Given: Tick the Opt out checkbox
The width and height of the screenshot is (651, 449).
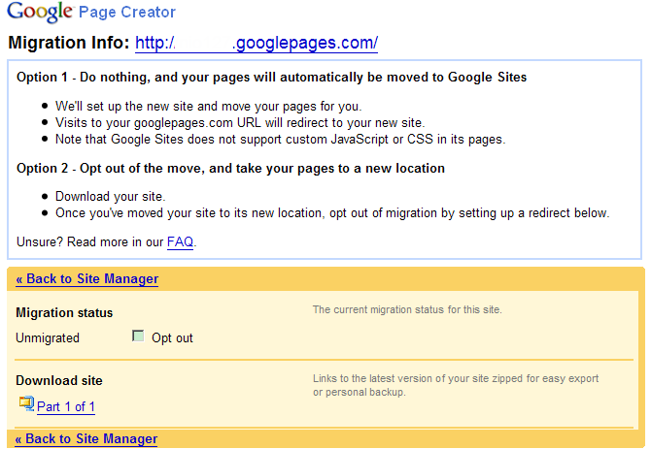Looking at the screenshot, I should coord(138,336).
